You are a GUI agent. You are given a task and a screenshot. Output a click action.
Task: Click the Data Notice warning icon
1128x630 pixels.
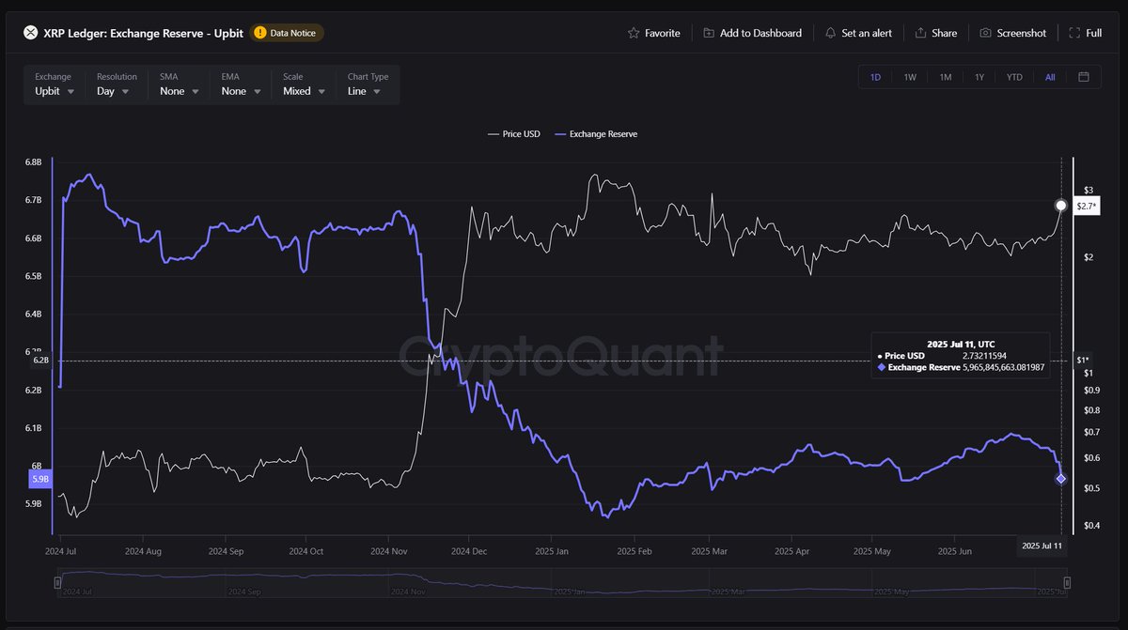point(259,33)
